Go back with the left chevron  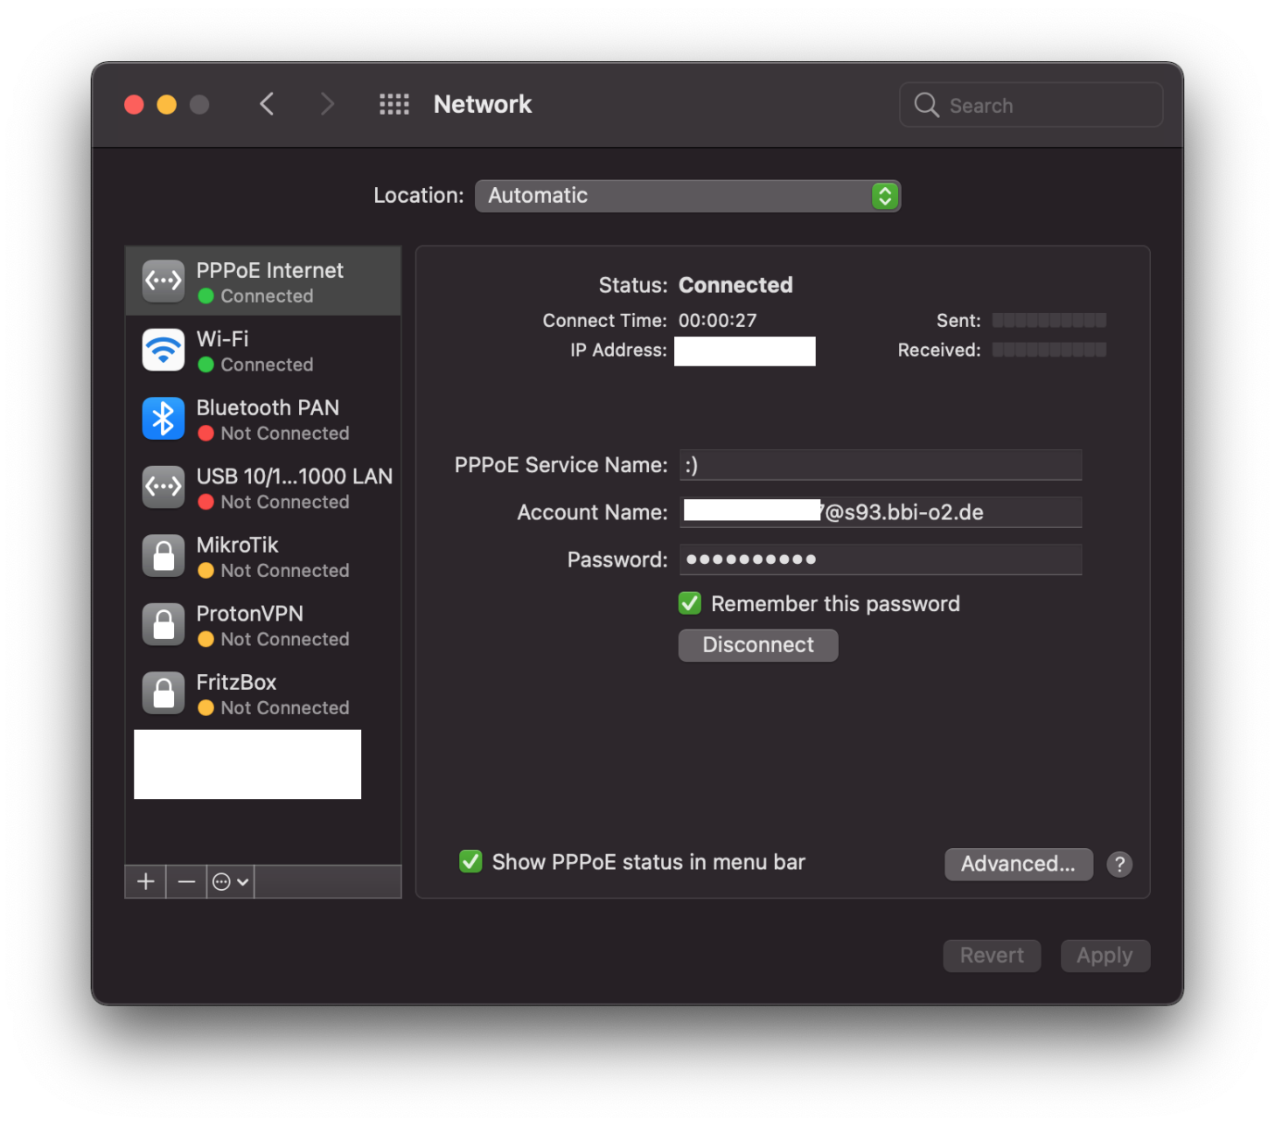point(268,104)
